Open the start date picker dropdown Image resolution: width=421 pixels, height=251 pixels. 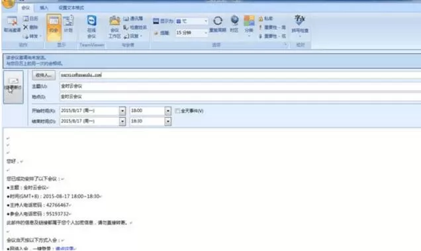pos(122,111)
